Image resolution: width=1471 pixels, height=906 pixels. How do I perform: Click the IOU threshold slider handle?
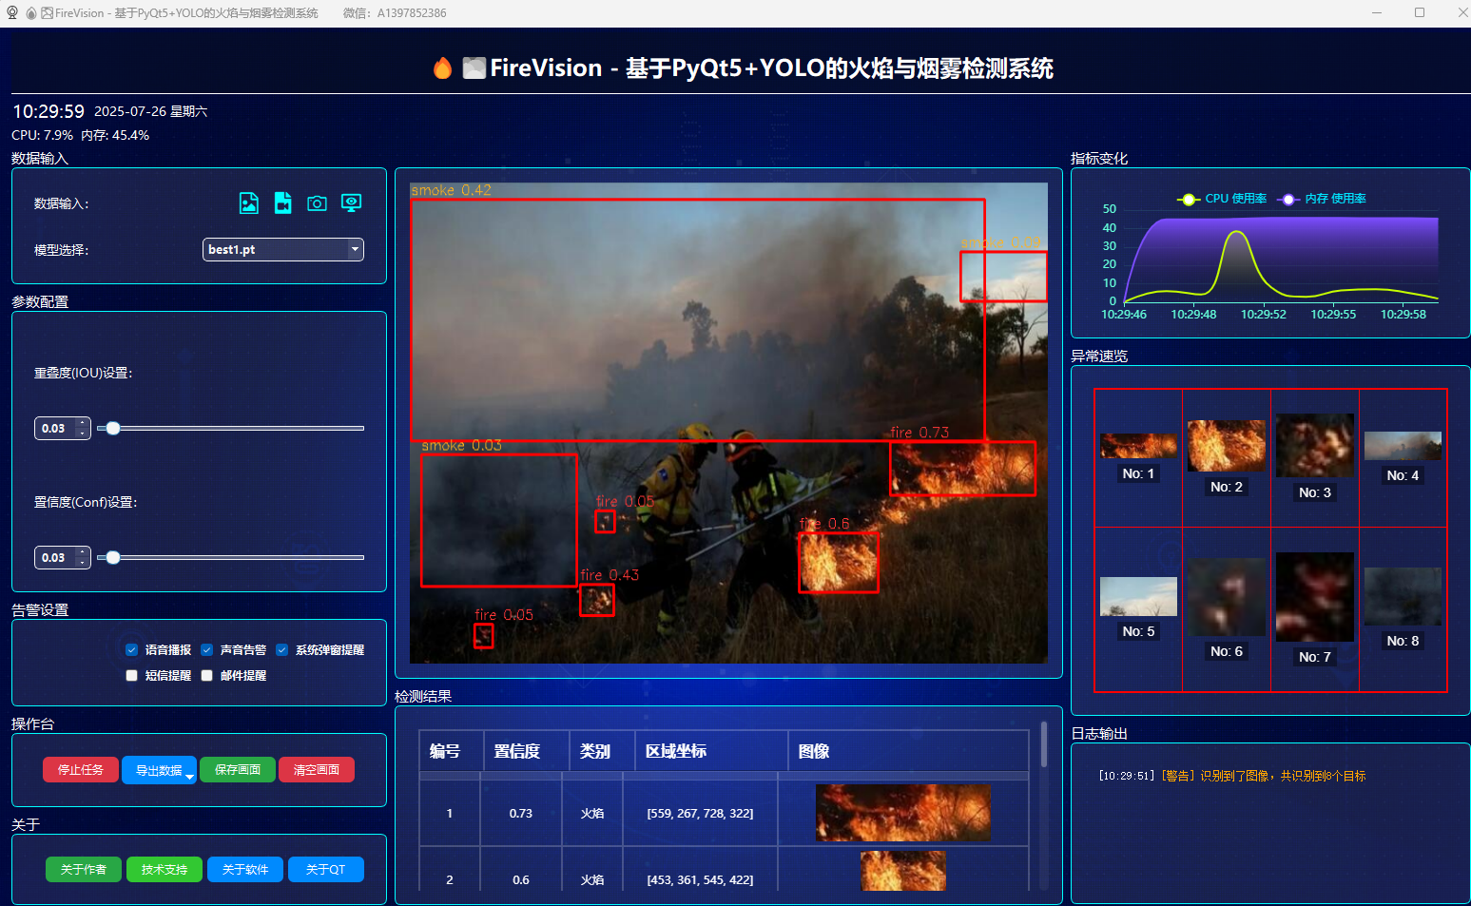(113, 429)
